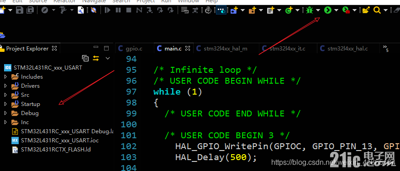Open dropdown beside compass build-target icon
The width and height of the screenshot is (400, 171).
(x=53, y=10)
